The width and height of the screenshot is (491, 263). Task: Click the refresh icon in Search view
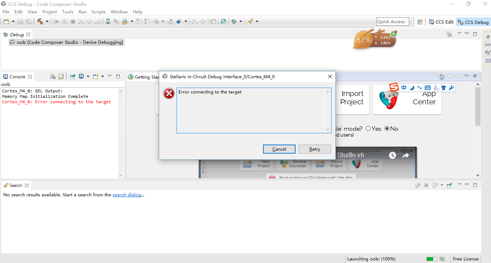(x=418, y=185)
